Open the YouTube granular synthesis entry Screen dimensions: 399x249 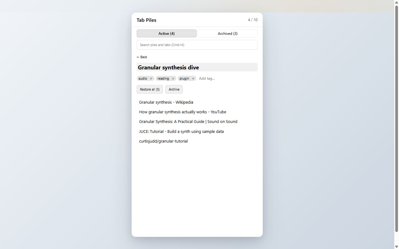197,112
